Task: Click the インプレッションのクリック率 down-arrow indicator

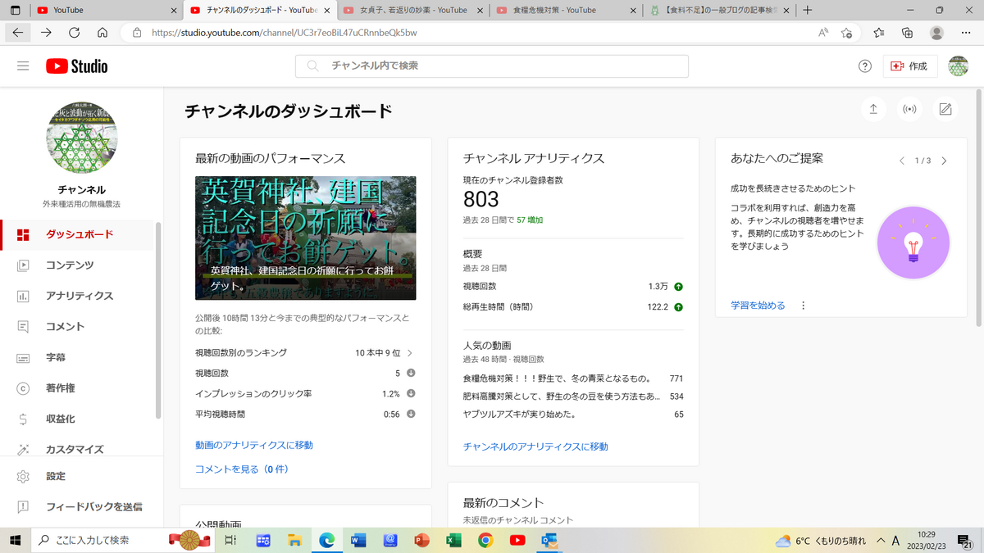Action: pyautogui.click(x=411, y=393)
